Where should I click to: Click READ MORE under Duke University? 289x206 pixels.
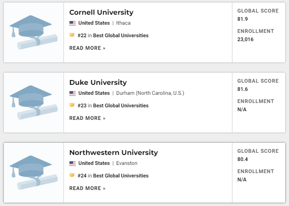pos(87,118)
